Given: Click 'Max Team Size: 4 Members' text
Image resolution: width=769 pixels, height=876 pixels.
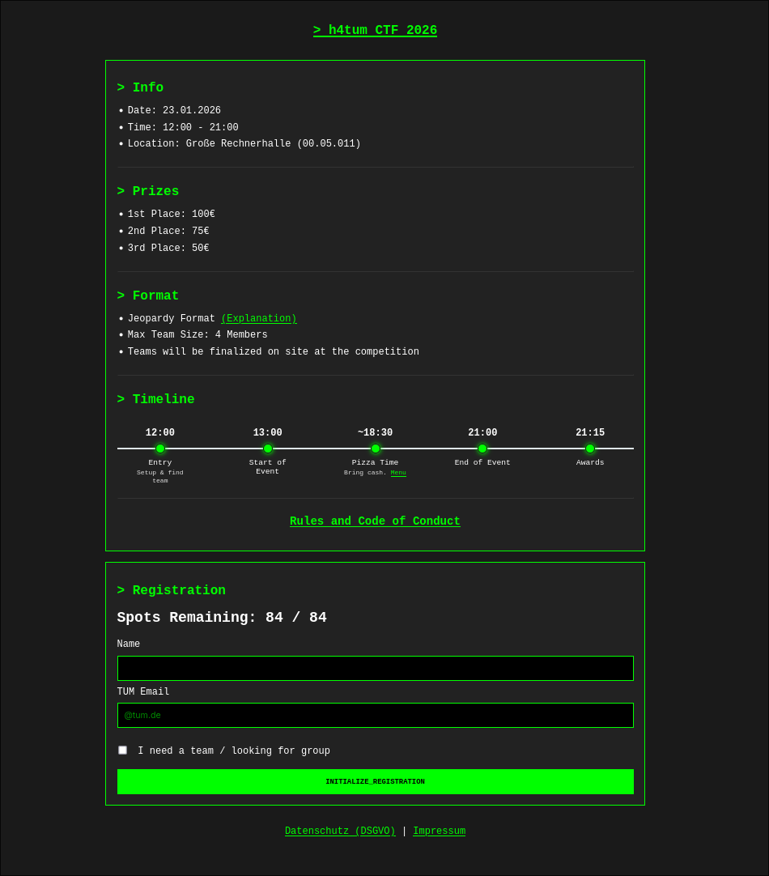Looking at the screenshot, I should click(198, 334).
